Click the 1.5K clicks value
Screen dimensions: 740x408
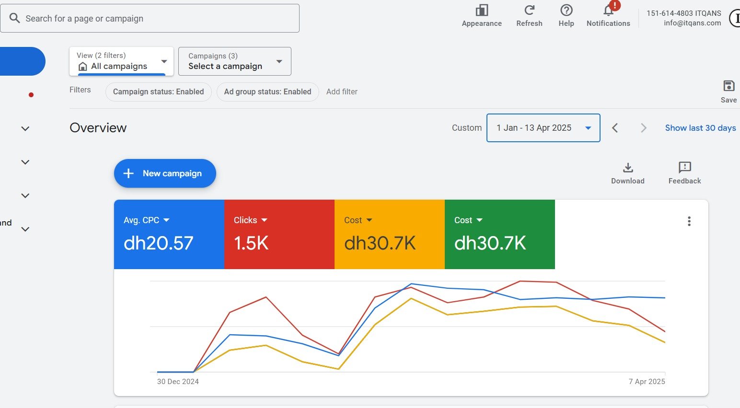(251, 243)
